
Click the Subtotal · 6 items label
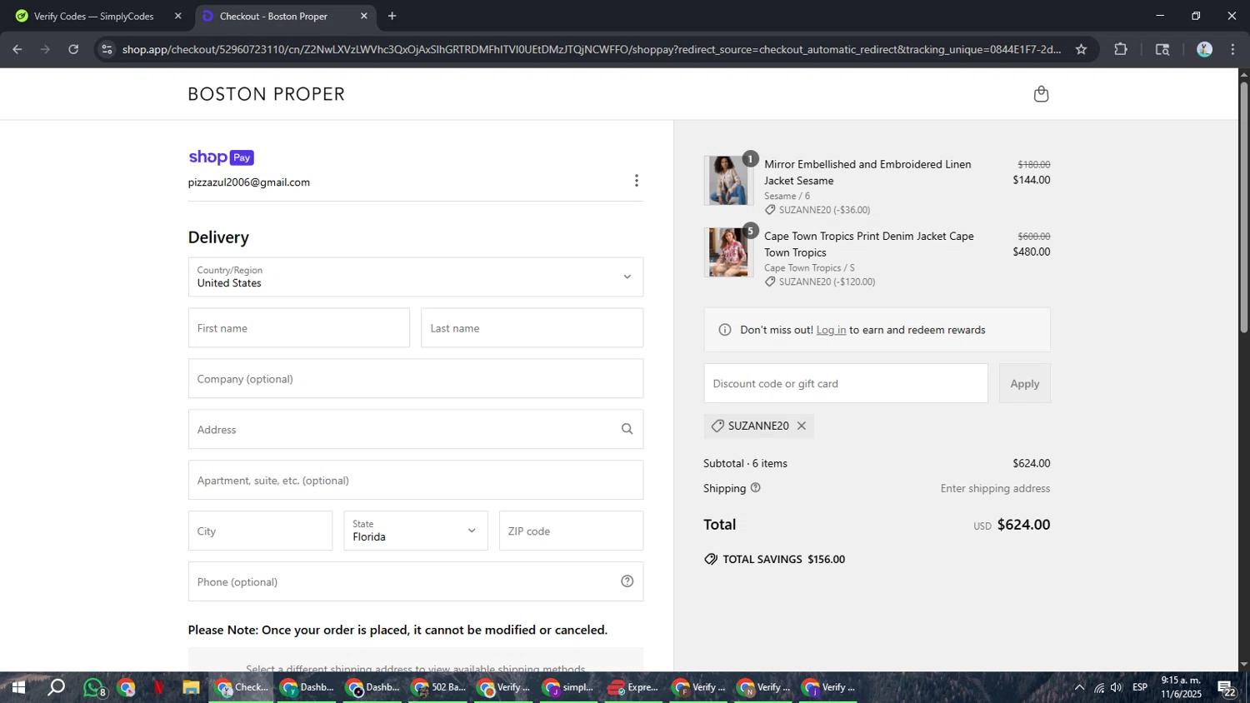(745, 463)
